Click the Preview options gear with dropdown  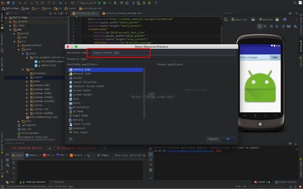point(295,26)
